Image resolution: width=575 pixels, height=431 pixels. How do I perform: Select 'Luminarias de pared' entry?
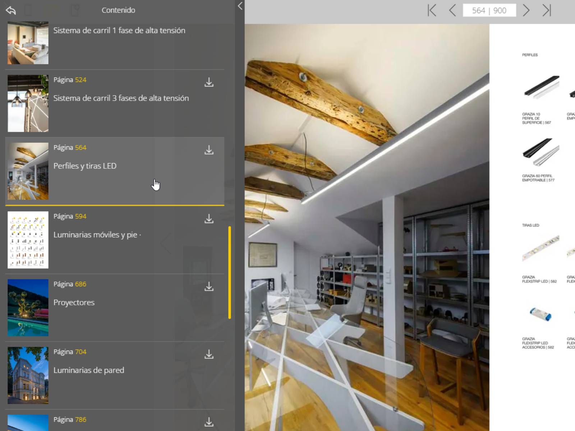point(89,370)
